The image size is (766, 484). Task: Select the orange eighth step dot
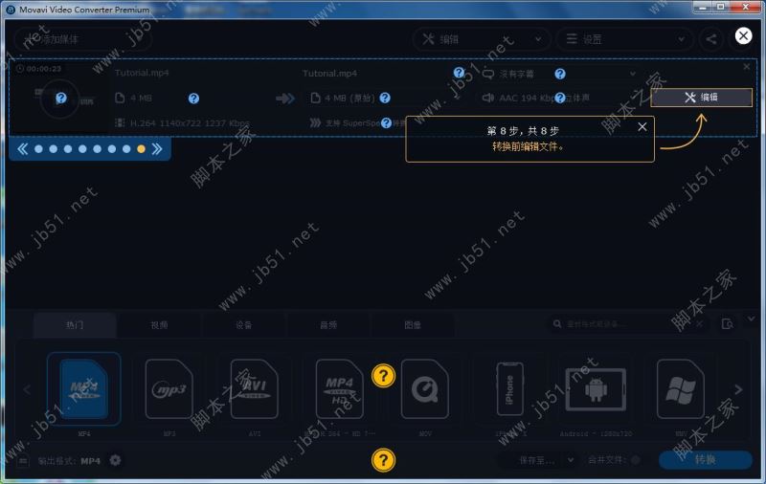click(x=141, y=149)
